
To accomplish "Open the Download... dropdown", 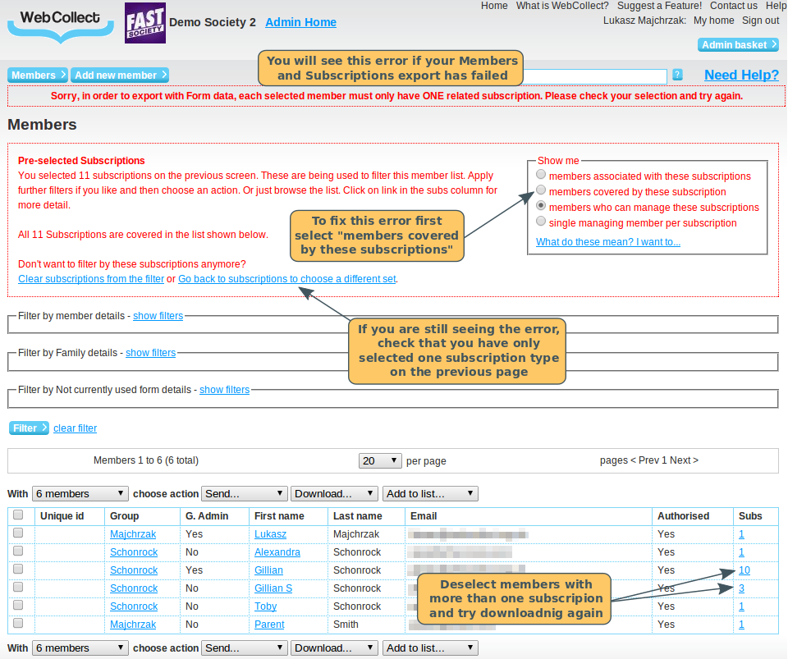I will [x=334, y=493].
